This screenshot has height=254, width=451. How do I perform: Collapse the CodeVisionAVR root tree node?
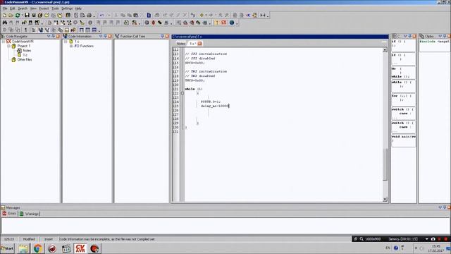point(4,42)
